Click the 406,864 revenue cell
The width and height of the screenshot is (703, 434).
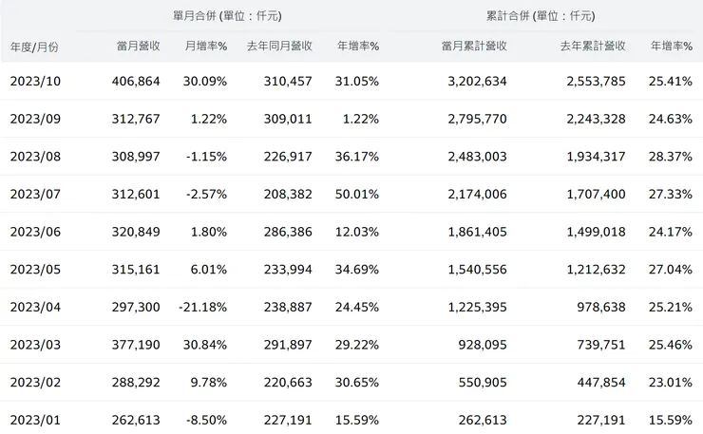136,82
